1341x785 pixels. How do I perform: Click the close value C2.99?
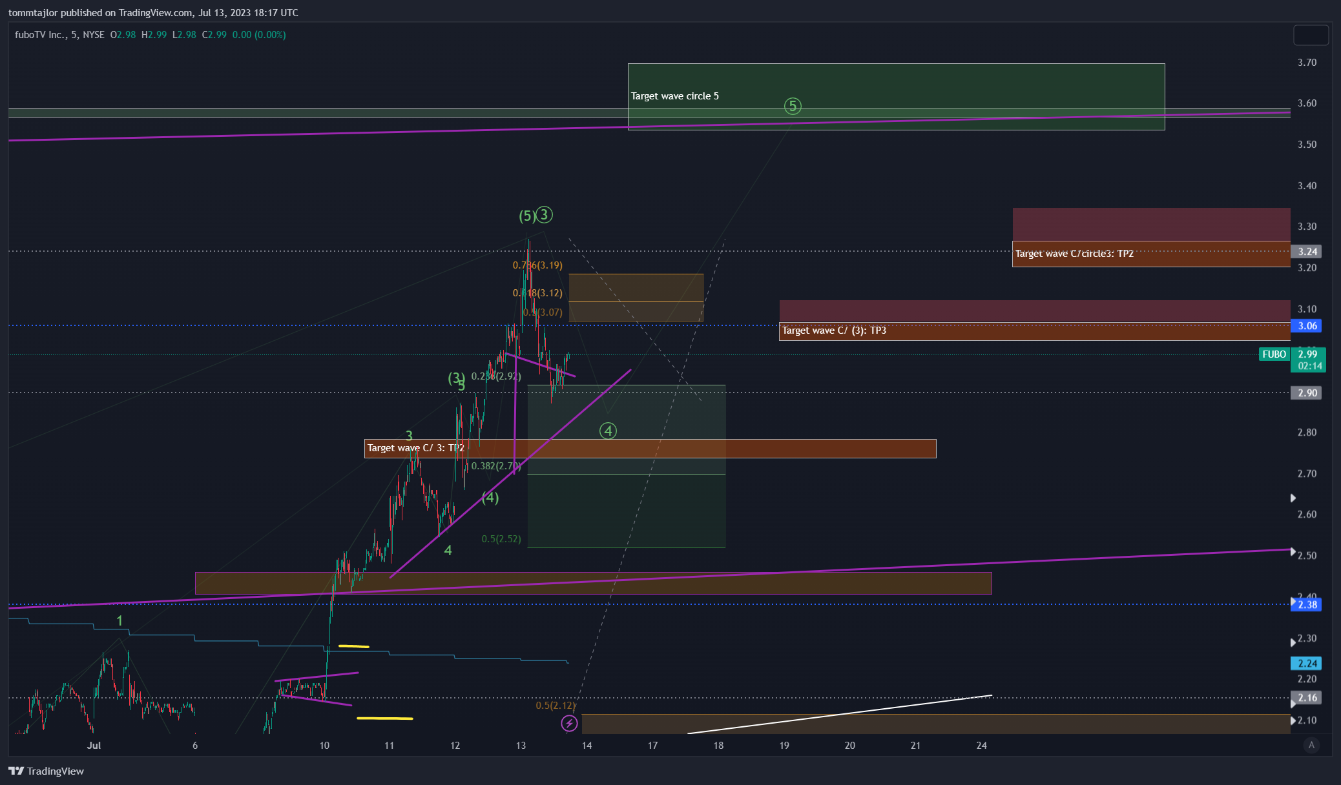pos(214,35)
